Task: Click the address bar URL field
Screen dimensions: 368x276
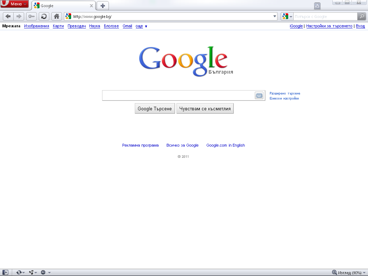Action: pyautogui.click(x=171, y=17)
